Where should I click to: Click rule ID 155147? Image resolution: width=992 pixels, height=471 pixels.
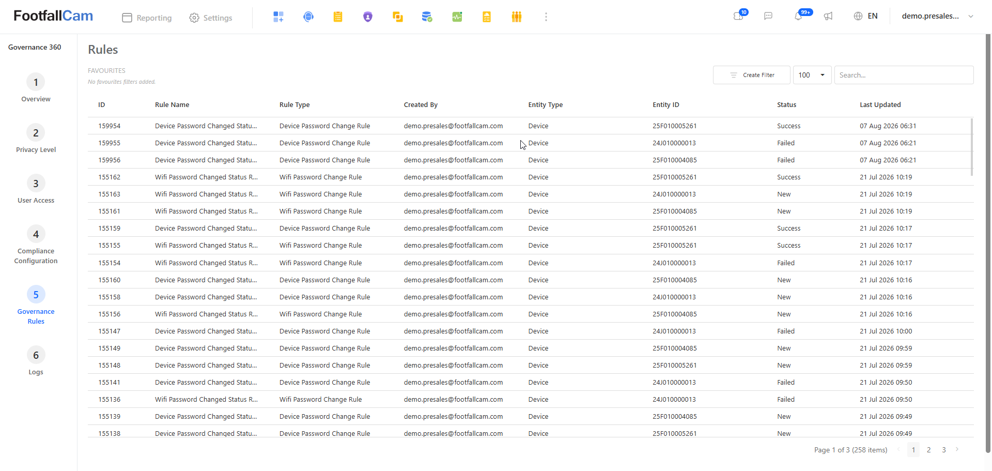point(110,331)
